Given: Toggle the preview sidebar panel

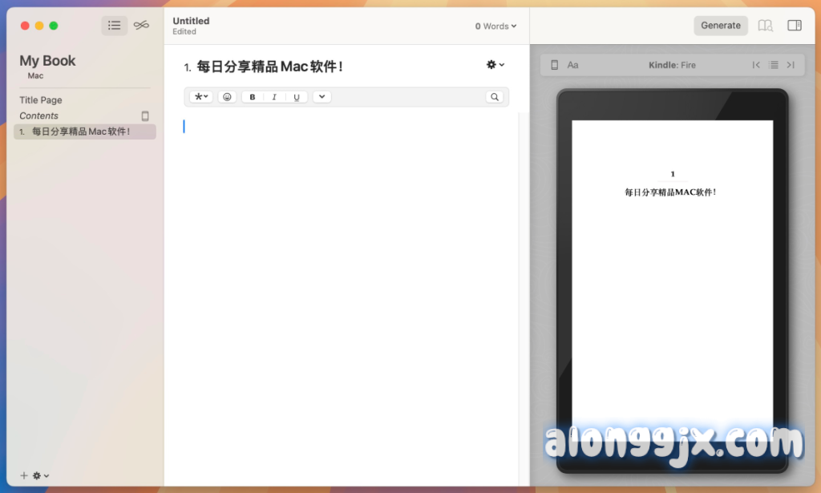Looking at the screenshot, I should [795, 26].
